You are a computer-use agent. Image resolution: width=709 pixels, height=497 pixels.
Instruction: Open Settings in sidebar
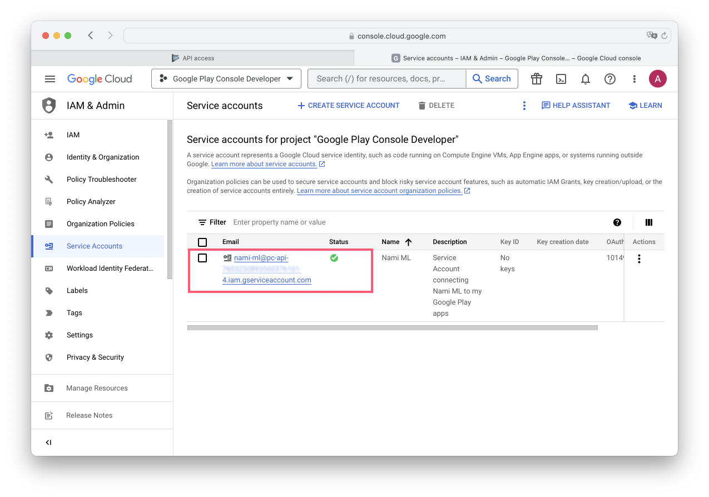(x=98, y=335)
